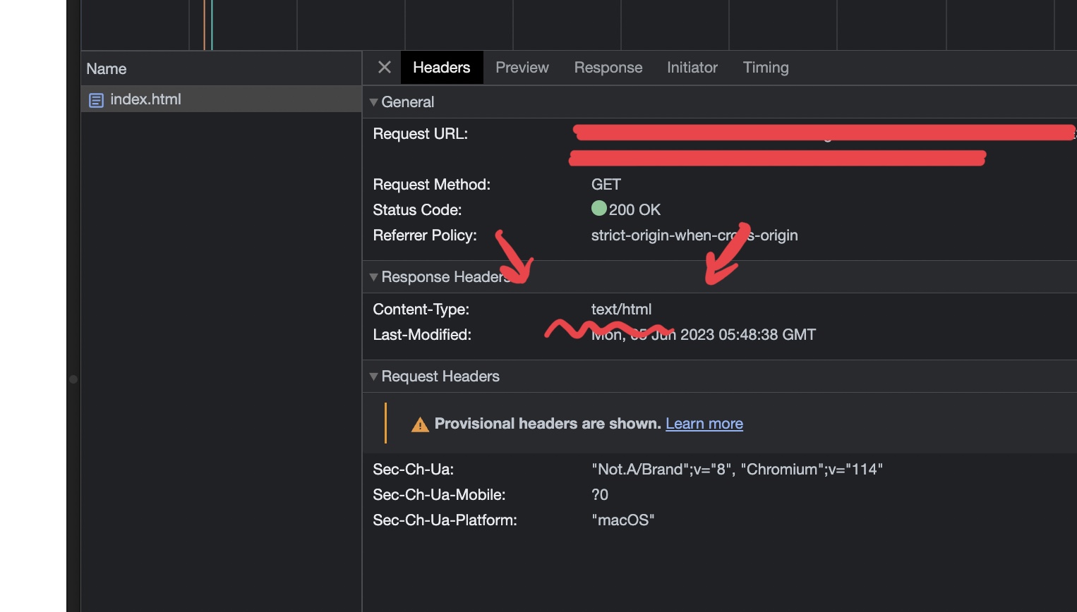This screenshot has height=612, width=1077.
Task: Select the index.html request name
Action: pyautogui.click(x=145, y=99)
